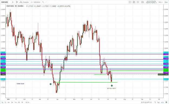This screenshot has height=104, width=169.
Task: Click the 1.20040 purple price label on left
Action: point(3,54)
